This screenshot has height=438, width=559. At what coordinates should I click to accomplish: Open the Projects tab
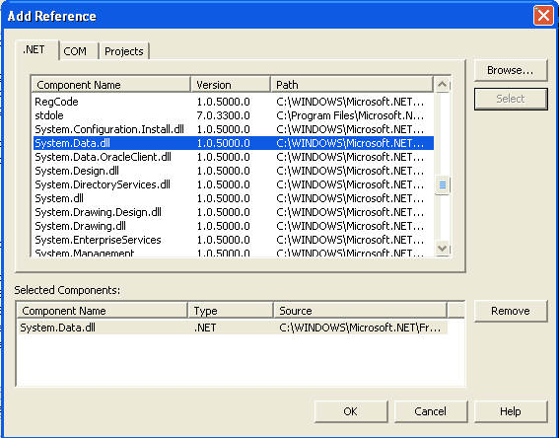(x=124, y=51)
